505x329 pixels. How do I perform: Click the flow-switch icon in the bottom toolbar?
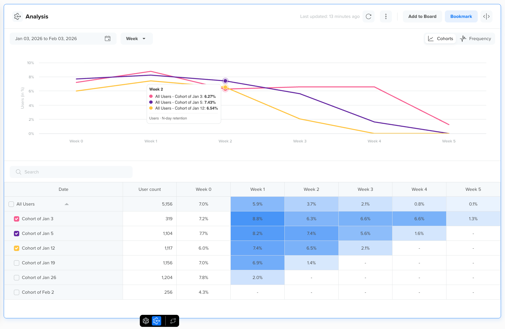click(173, 321)
